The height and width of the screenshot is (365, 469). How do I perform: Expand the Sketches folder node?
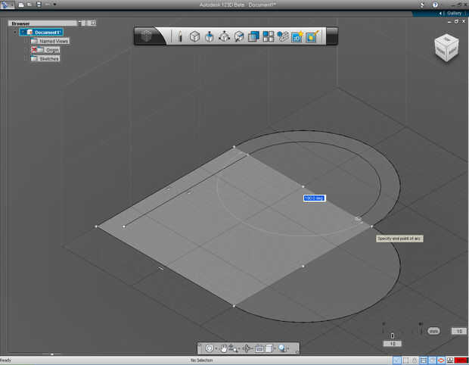click(x=25, y=58)
